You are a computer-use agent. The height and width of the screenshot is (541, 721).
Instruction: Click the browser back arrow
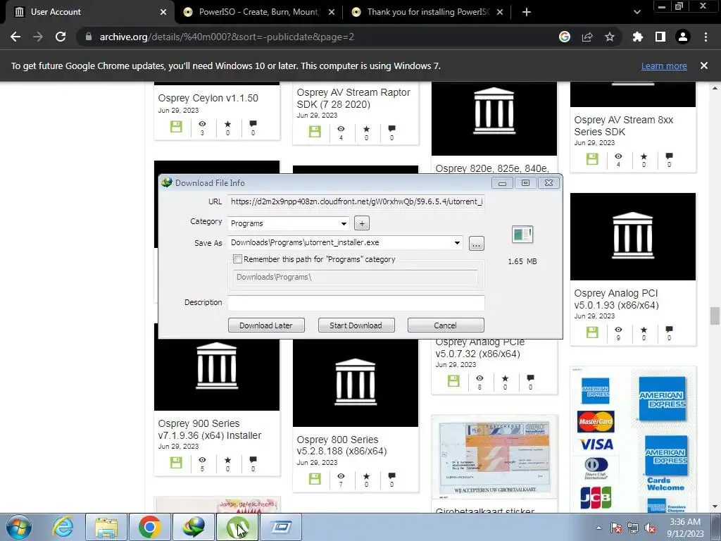(15, 37)
